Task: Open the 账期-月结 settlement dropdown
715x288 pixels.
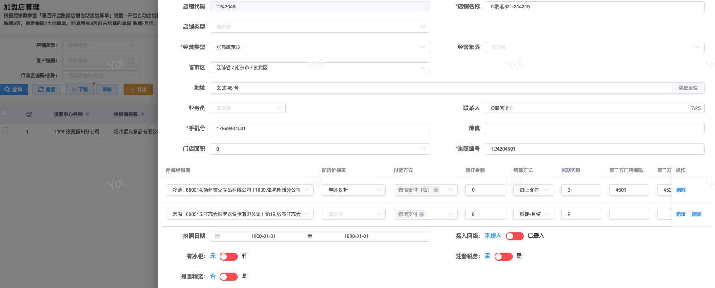Action: click(x=533, y=214)
